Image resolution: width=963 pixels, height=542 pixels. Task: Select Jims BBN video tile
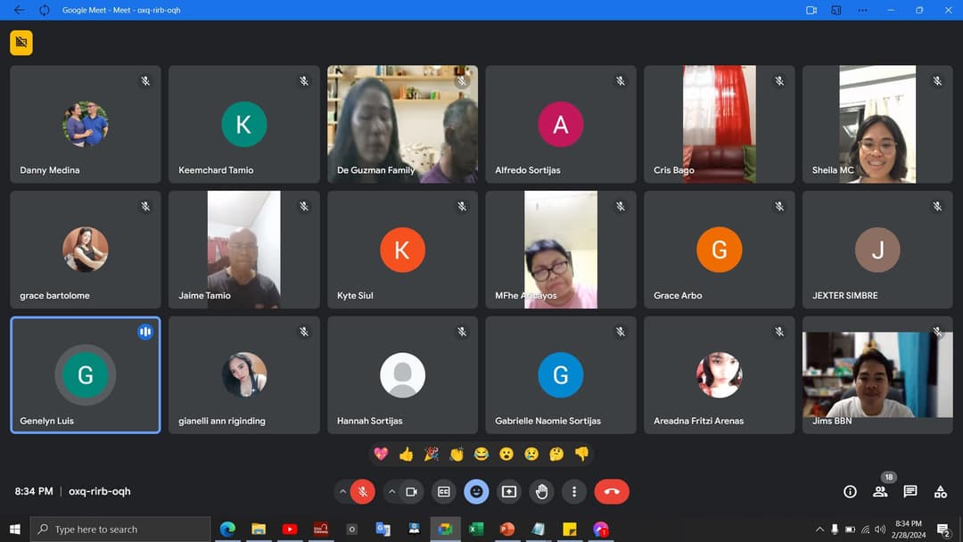click(877, 375)
